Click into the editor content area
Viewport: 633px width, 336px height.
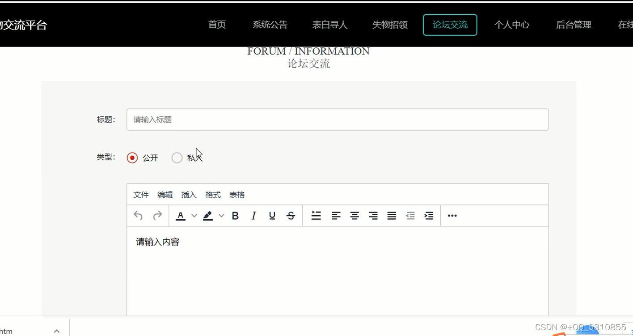click(x=338, y=271)
